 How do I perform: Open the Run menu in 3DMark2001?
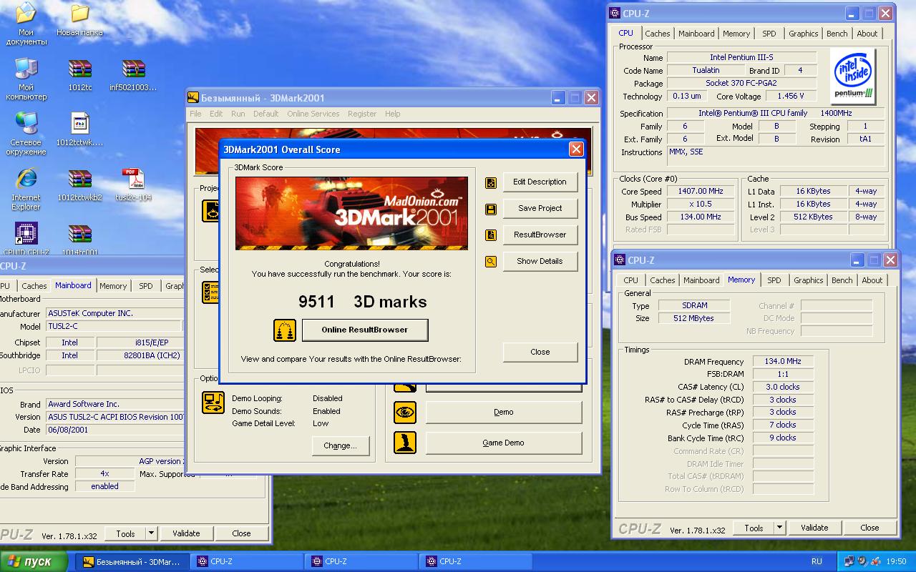(x=238, y=114)
